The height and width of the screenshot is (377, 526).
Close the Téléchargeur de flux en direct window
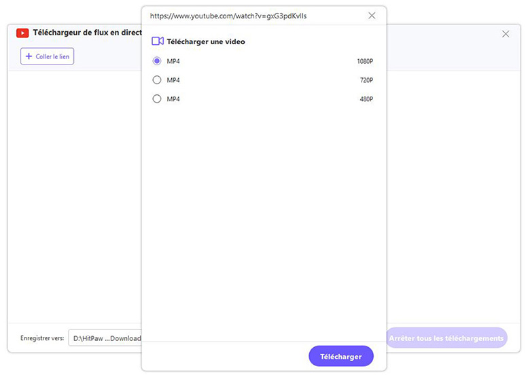506,34
